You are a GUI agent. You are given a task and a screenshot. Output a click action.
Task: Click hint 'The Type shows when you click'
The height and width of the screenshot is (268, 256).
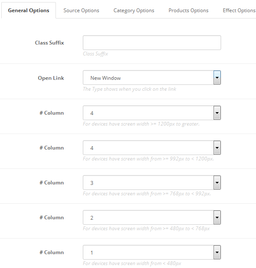129,89
